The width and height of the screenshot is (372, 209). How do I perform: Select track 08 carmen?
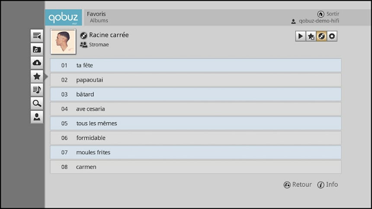(x=196, y=167)
